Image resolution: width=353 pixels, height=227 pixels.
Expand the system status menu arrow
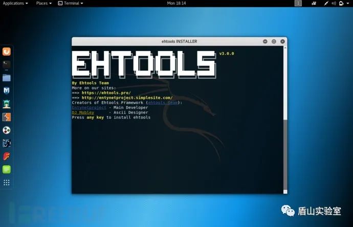tap(347, 3)
